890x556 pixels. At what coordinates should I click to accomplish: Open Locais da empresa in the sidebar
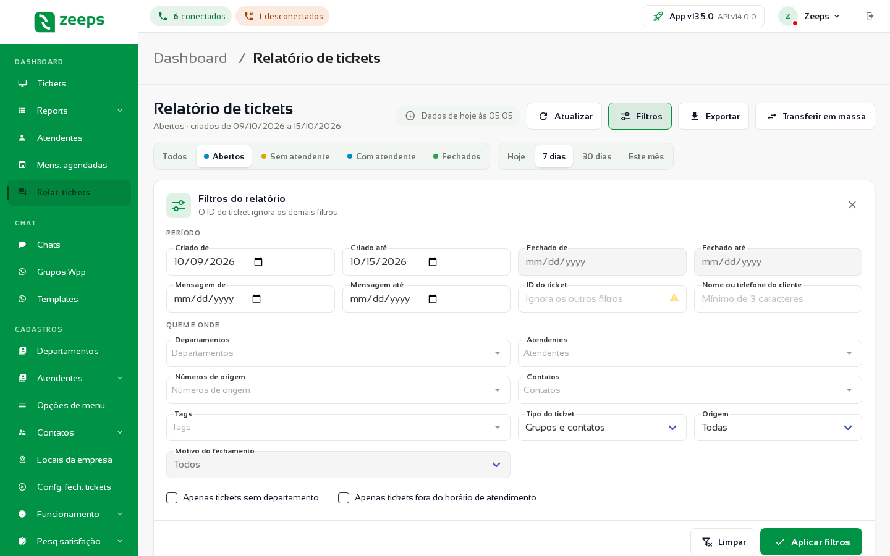(x=69, y=460)
